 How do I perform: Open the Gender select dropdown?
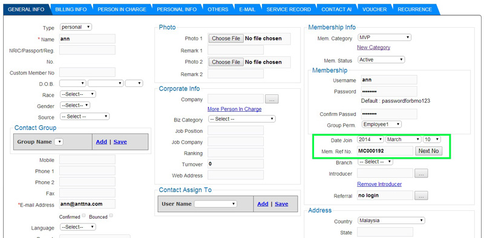pyautogui.click(x=75, y=106)
